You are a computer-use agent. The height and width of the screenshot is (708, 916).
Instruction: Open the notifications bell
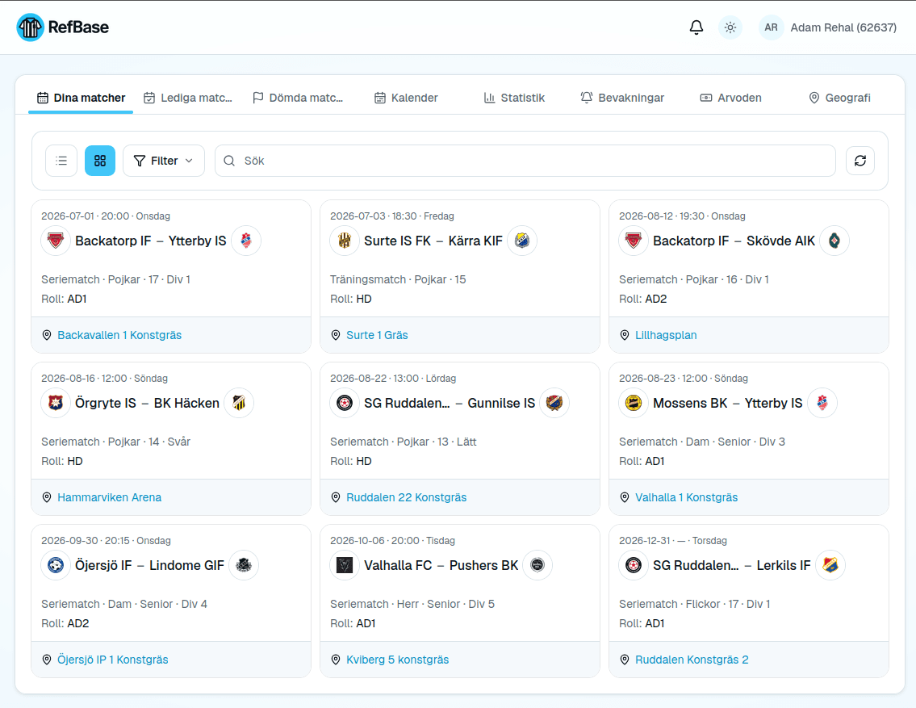(x=696, y=27)
